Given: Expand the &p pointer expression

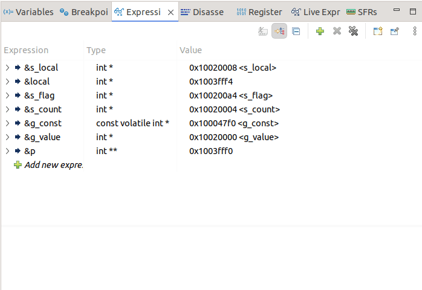Looking at the screenshot, I should coord(7,151).
